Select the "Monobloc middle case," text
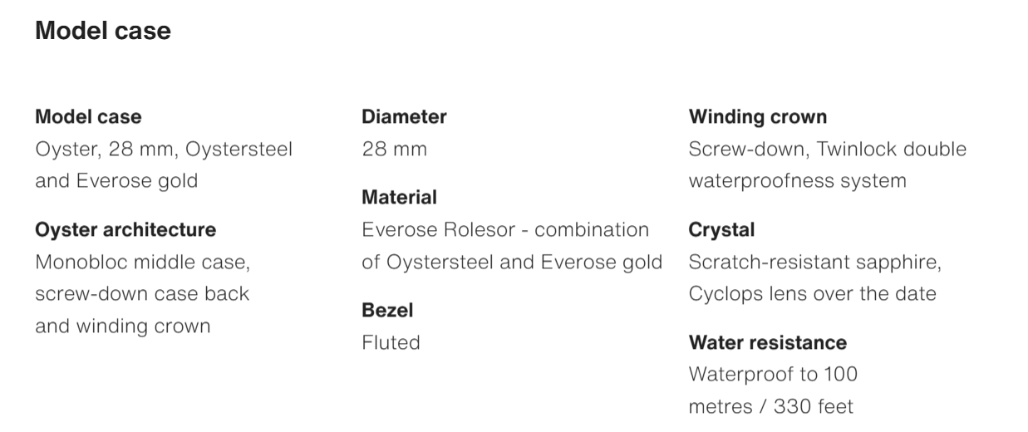 pyautogui.click(x=142, y=263)
